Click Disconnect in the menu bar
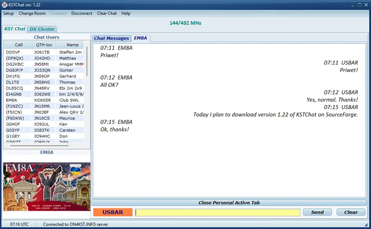 (81, 13)
